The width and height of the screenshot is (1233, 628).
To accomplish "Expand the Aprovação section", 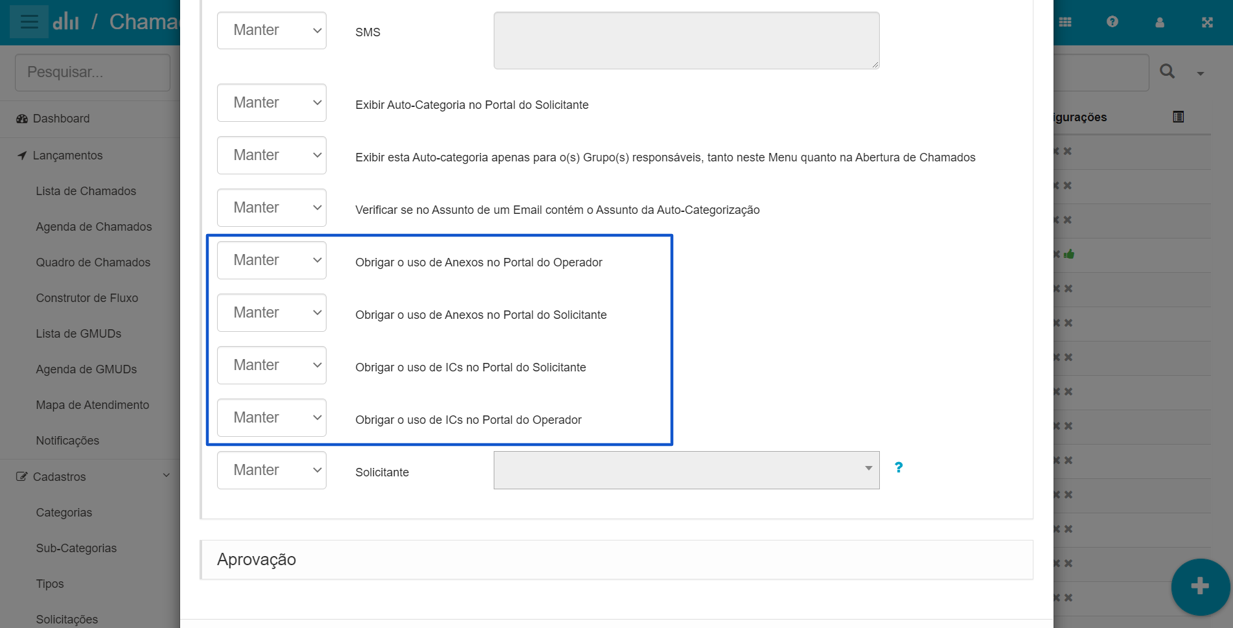I will click(617, 559).
